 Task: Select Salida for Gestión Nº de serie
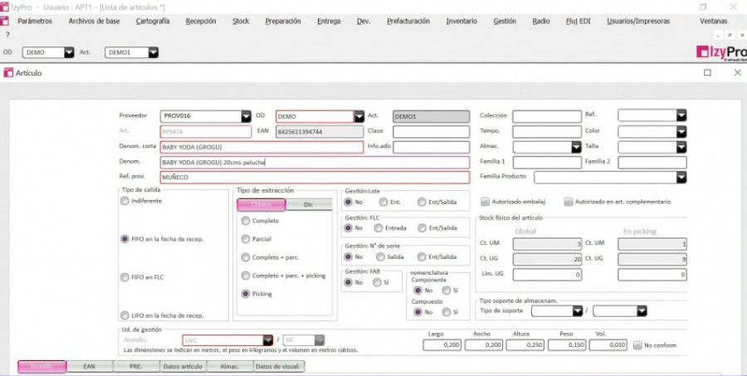[381, 256]
